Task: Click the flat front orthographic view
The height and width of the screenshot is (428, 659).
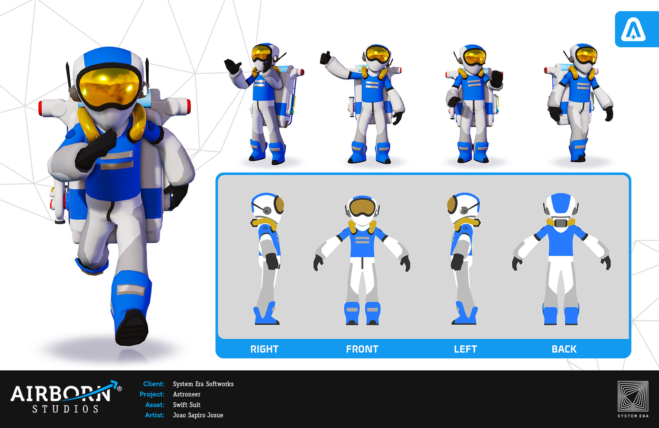Action: coord(362,260)
